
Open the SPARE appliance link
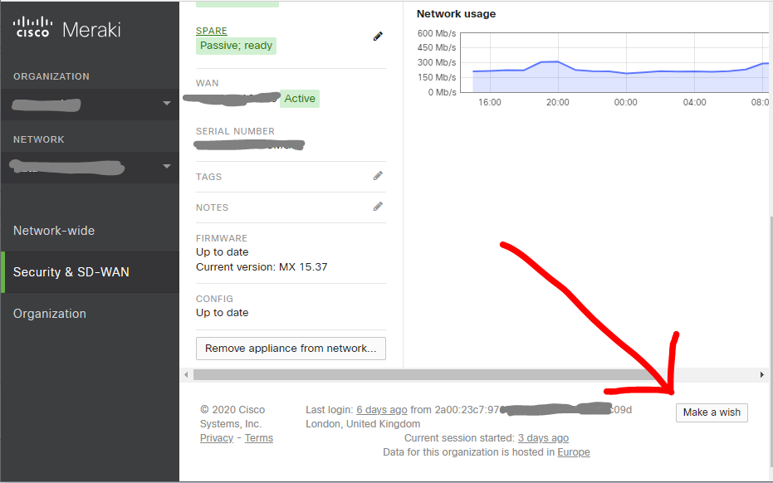pyautogui.click(x=211, y=31)
